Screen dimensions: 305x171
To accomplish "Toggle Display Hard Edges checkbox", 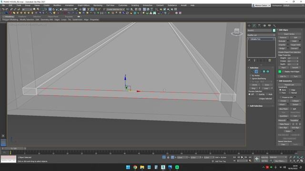I will (x=283, y=72).
